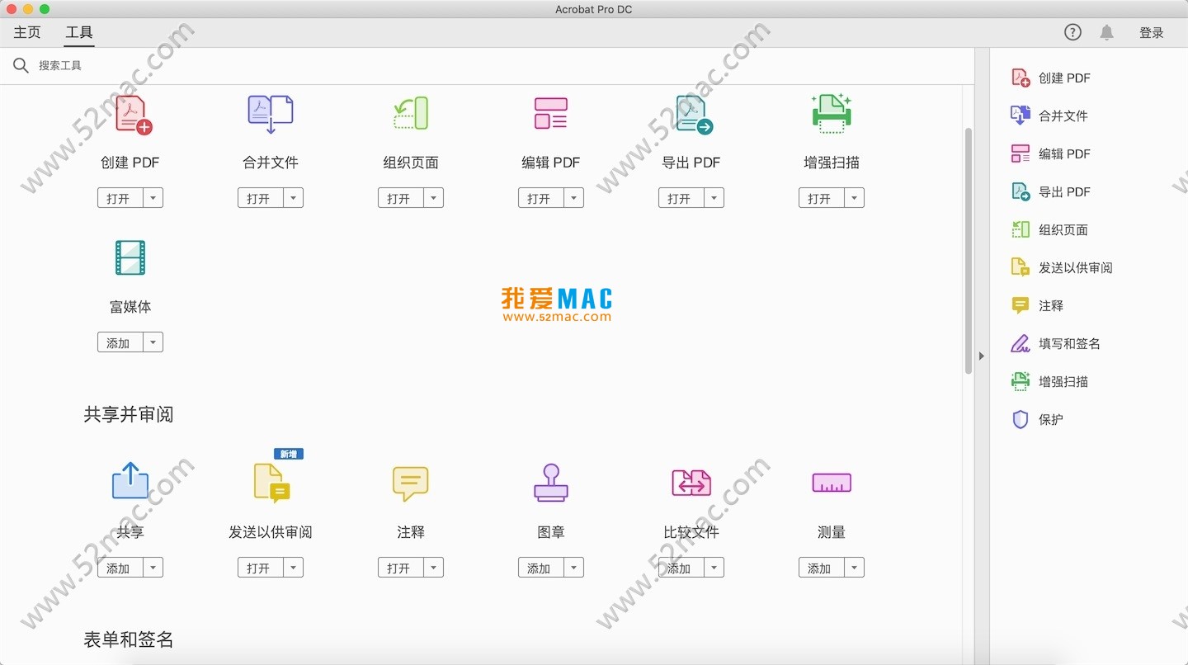The height and width of the screenshot is (665, 1188).
Task: Expand dropdown arrow next to 富媒体 添加
Action: pyautogui.click(x=153, y=342)
